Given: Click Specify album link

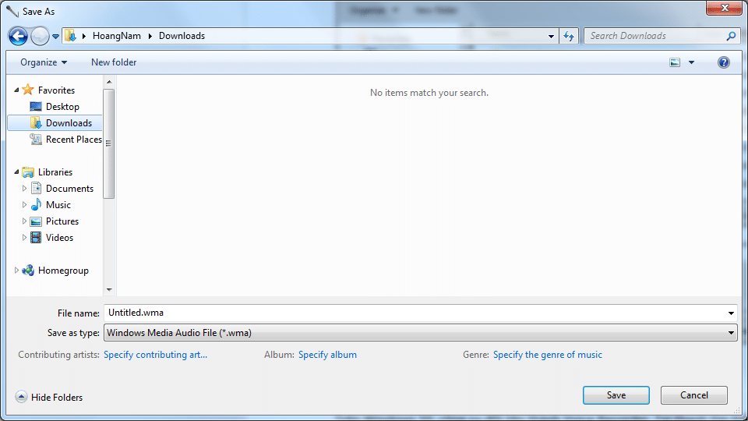Looking at the screenshot, I should coord(327,355).
